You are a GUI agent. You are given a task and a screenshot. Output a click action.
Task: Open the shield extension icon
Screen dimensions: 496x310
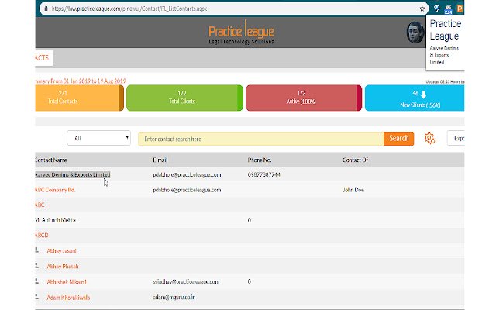click(436, 9)
